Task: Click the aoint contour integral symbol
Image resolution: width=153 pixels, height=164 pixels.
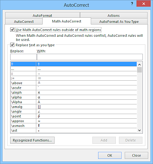Action: tap(39, 116)
